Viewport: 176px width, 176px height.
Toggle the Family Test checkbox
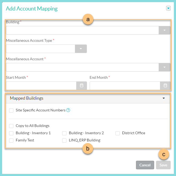point(11,140)
